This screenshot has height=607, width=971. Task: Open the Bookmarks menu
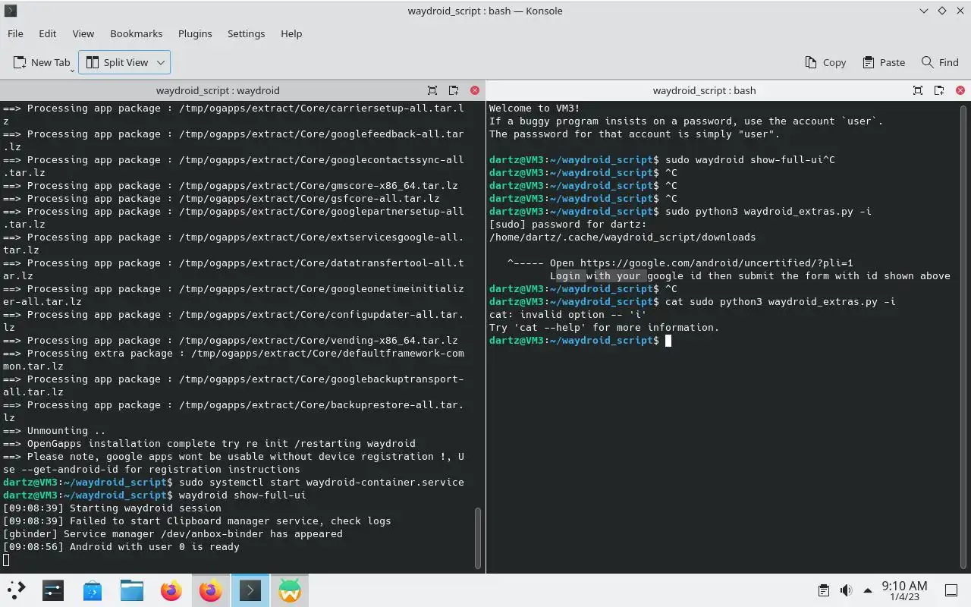136,33
